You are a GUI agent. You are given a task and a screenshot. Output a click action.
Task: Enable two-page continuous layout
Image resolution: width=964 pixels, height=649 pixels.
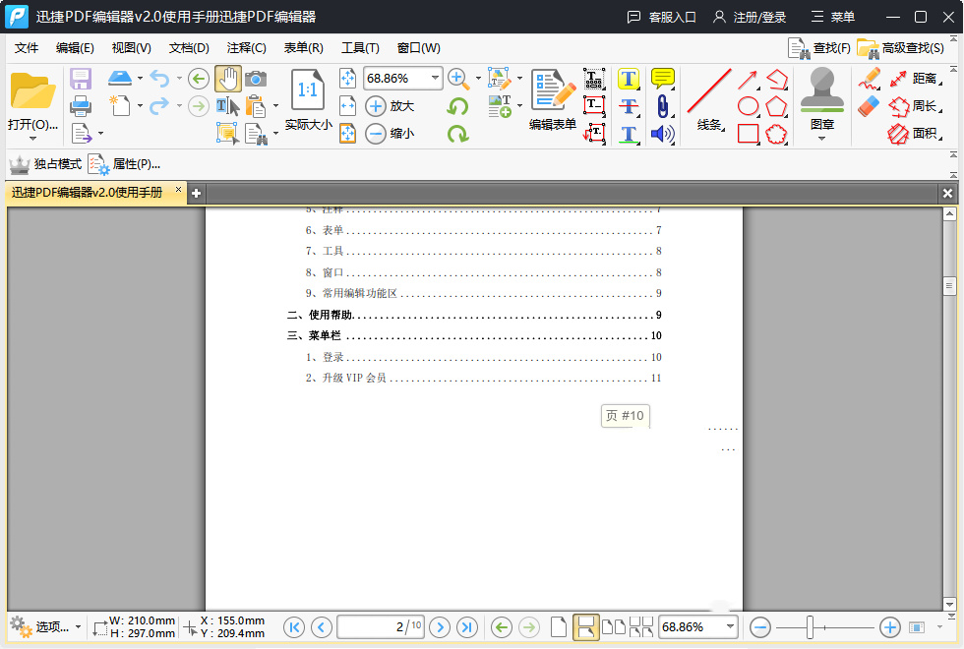tap(641, 627)
